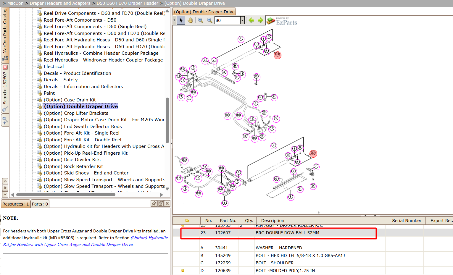The height and width of the screenshot is (275, 453).
Task: Select the MacDon Parts Catalog side tab
Action: pyautogui.click(x=5, y=35)
